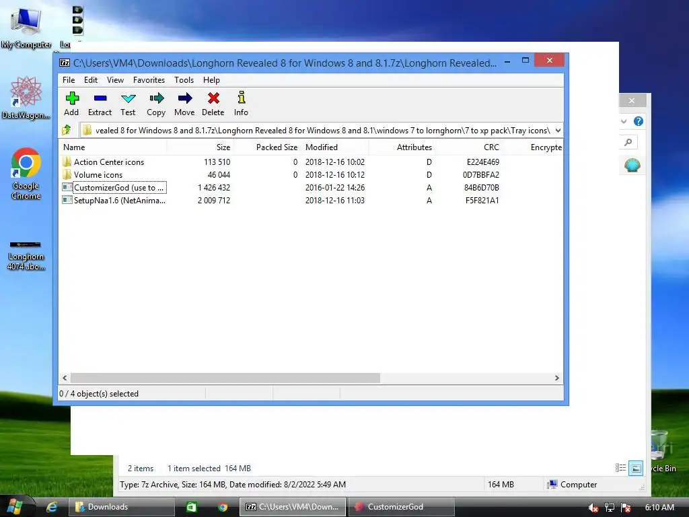Open Longhorn 4074 desktop item

pyautogui.click(x=26, y=255)
